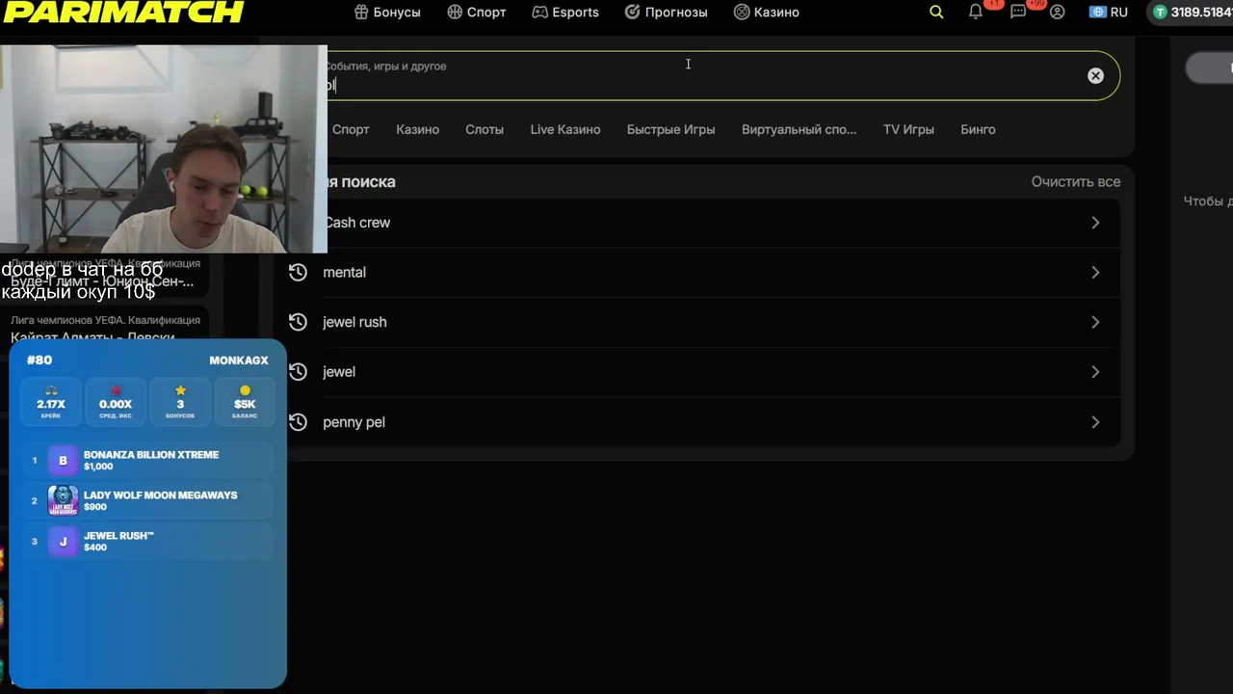Viewport: 1233px width, 694px height.
Task: Click the #80 label in overlay
Action: tap(39, 360)
